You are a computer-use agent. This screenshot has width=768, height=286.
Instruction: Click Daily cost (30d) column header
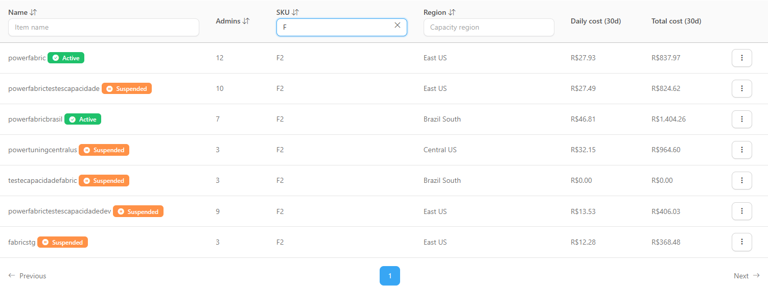[x=596, y=21]
